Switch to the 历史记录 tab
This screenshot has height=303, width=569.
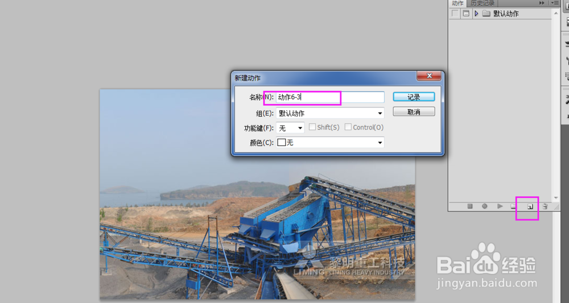coord(483,3)
